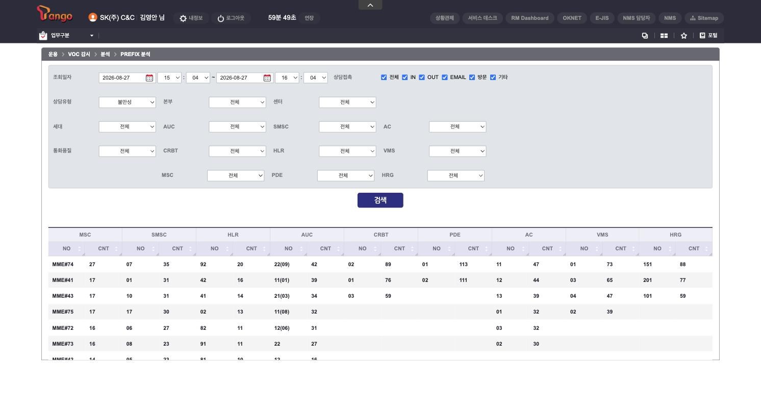This screenshot has height=414, width=761.
Task: Open the RM Dashboard menu
Action: (x=530, y=18)
